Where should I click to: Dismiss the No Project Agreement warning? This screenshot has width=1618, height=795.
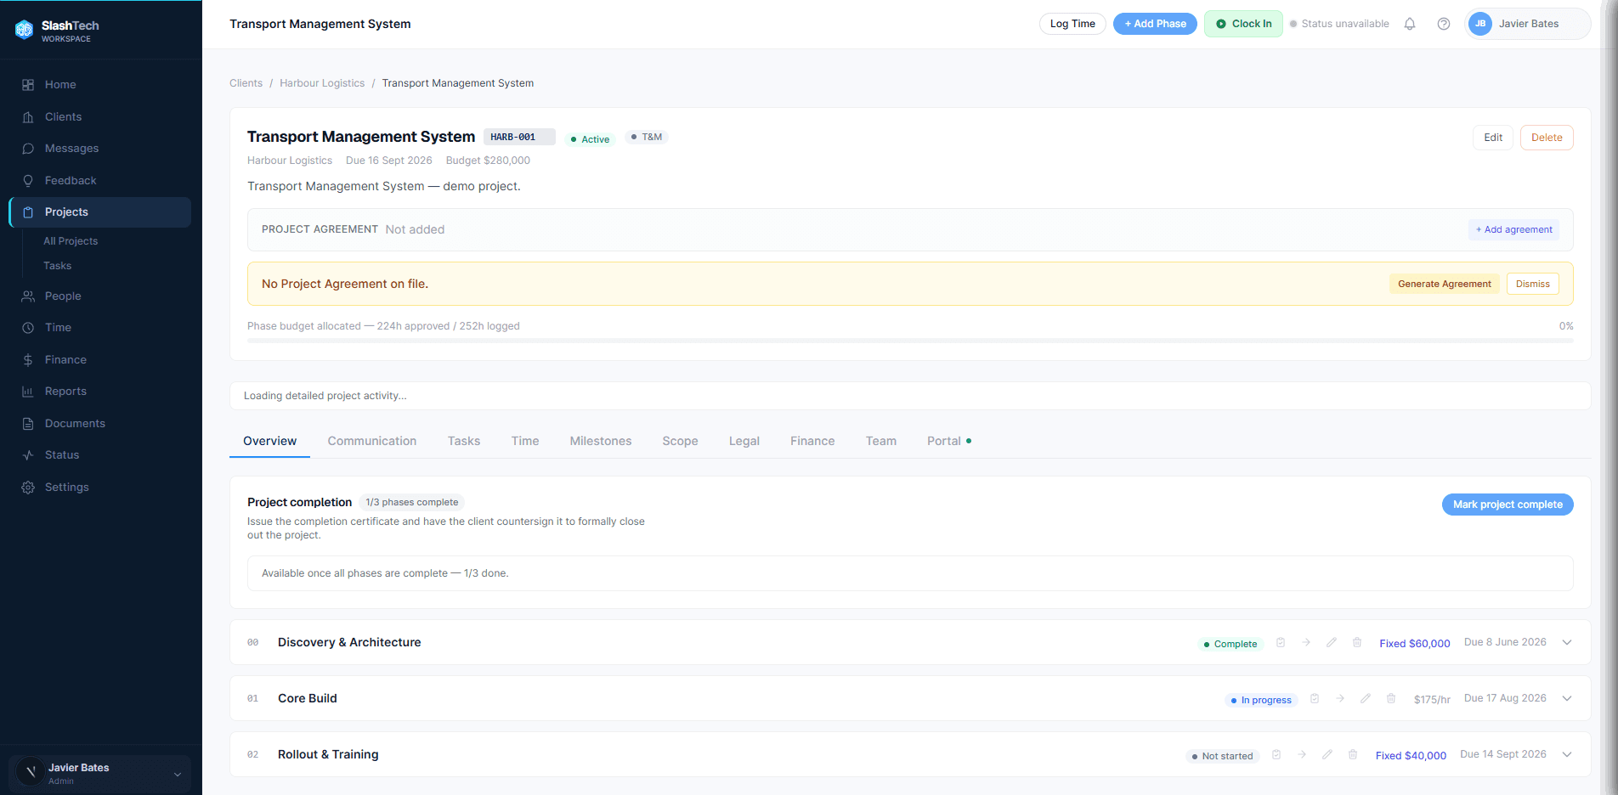[1532, 284]
